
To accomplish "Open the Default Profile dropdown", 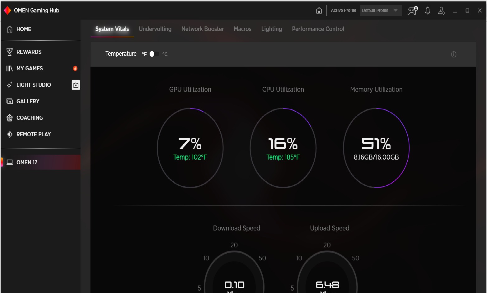I will [x=380, y=11].
